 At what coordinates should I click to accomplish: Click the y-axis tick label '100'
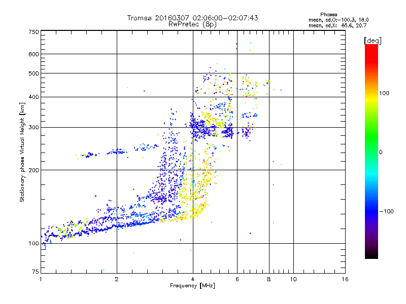pos(33,243)
